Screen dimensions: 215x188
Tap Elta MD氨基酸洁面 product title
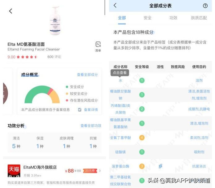pos(26,44)
